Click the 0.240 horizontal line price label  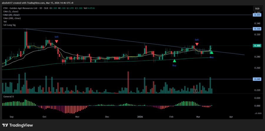257,79
